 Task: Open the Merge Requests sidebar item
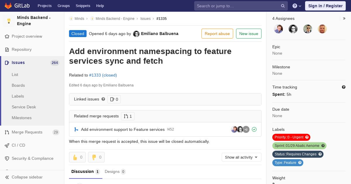pos(27,132)
